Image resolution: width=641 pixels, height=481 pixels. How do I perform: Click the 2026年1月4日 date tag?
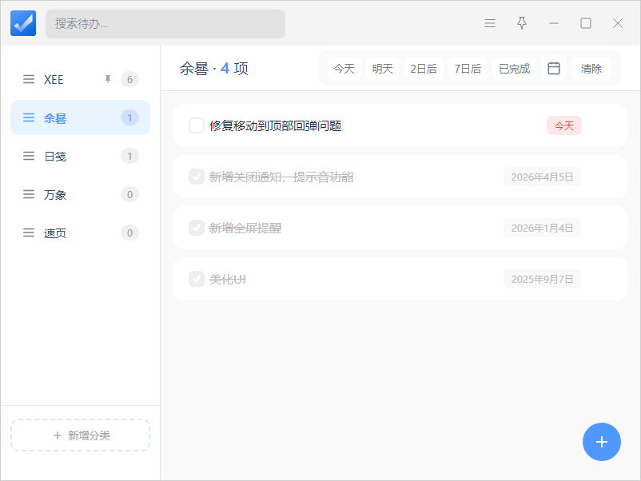[542, 228]
